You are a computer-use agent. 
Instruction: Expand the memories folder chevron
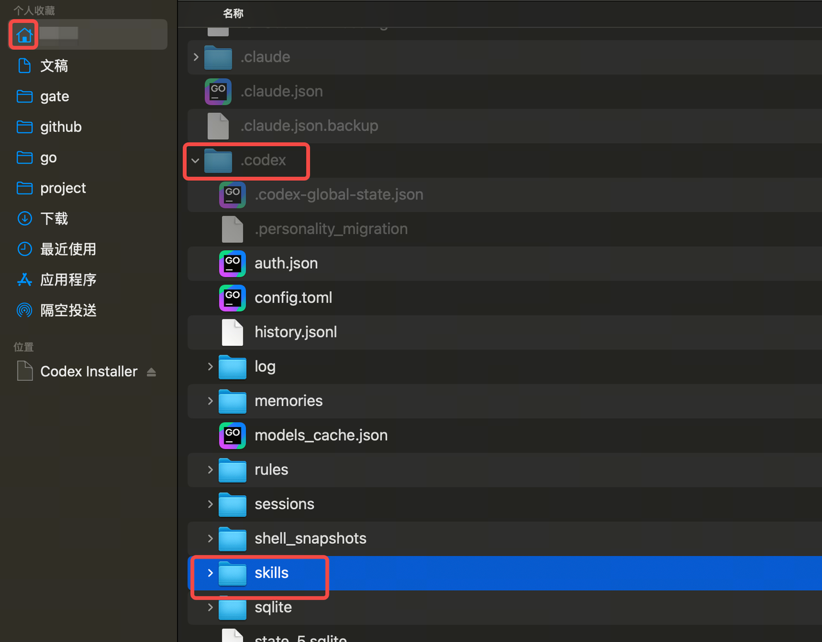(x=210, y=401)
